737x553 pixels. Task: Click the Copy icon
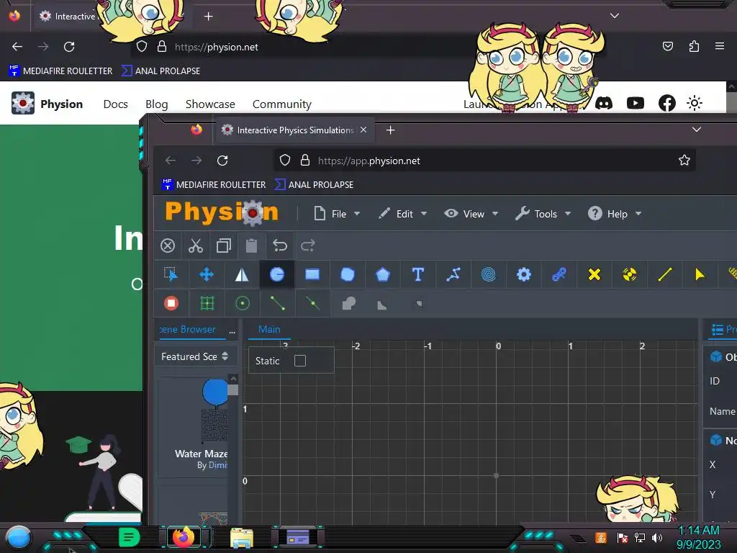[x=224, y=246]
